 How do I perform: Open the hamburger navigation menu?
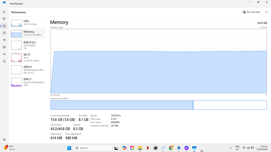click(4, 12)
